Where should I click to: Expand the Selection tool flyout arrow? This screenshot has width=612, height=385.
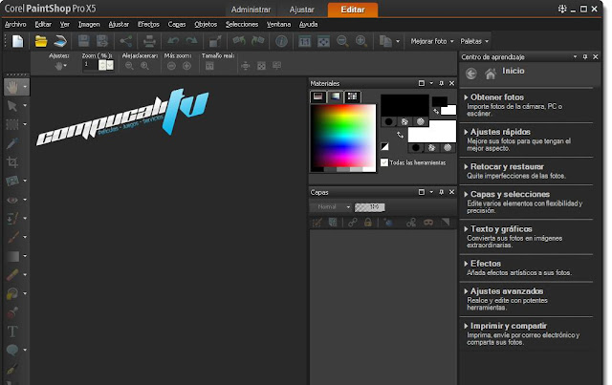point(25,124)
